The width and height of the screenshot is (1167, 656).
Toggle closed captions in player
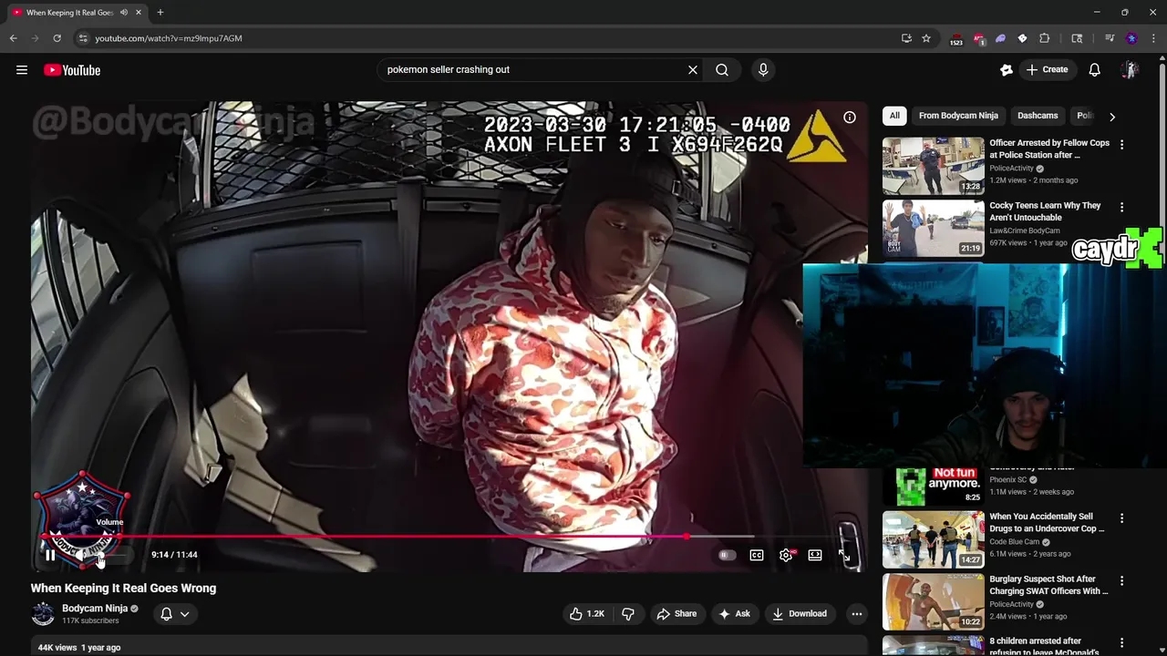757,555
